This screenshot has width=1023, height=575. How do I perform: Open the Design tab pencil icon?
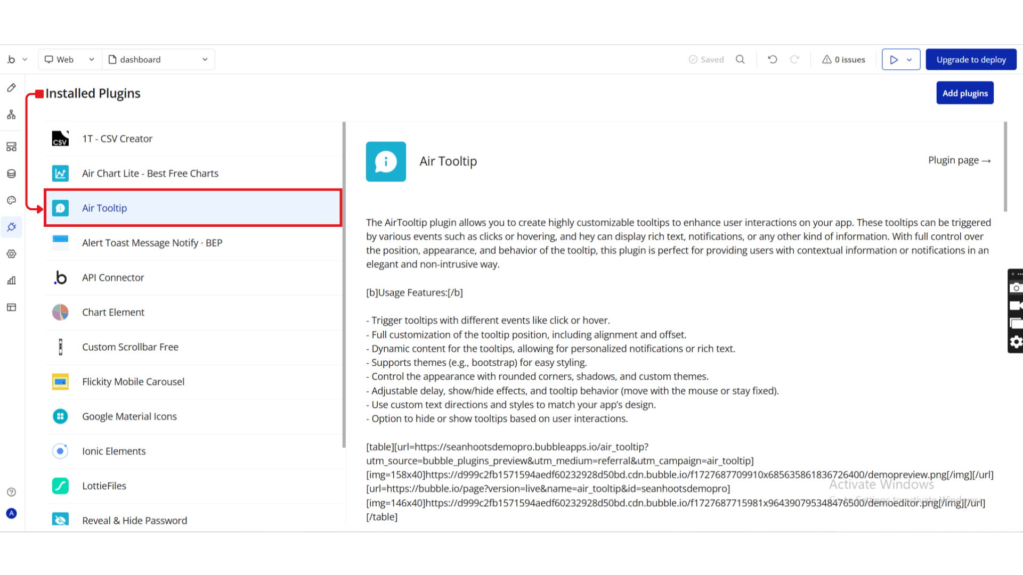pos(11,88)
